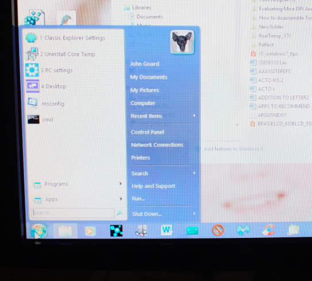Open the teal rectangular taskbar icon
Viewport: 312px width, 281px height.
coord(192,230)
